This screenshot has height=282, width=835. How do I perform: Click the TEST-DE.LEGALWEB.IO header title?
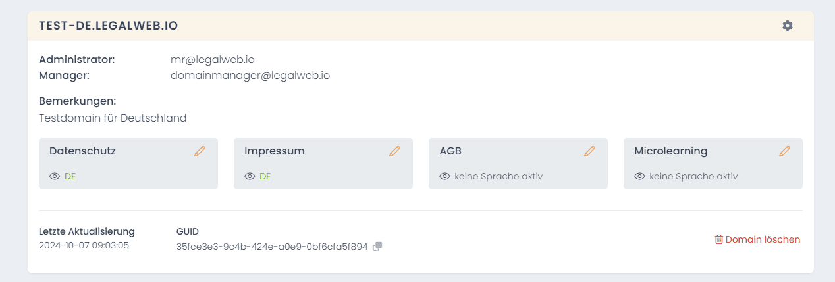pos(109,26)
